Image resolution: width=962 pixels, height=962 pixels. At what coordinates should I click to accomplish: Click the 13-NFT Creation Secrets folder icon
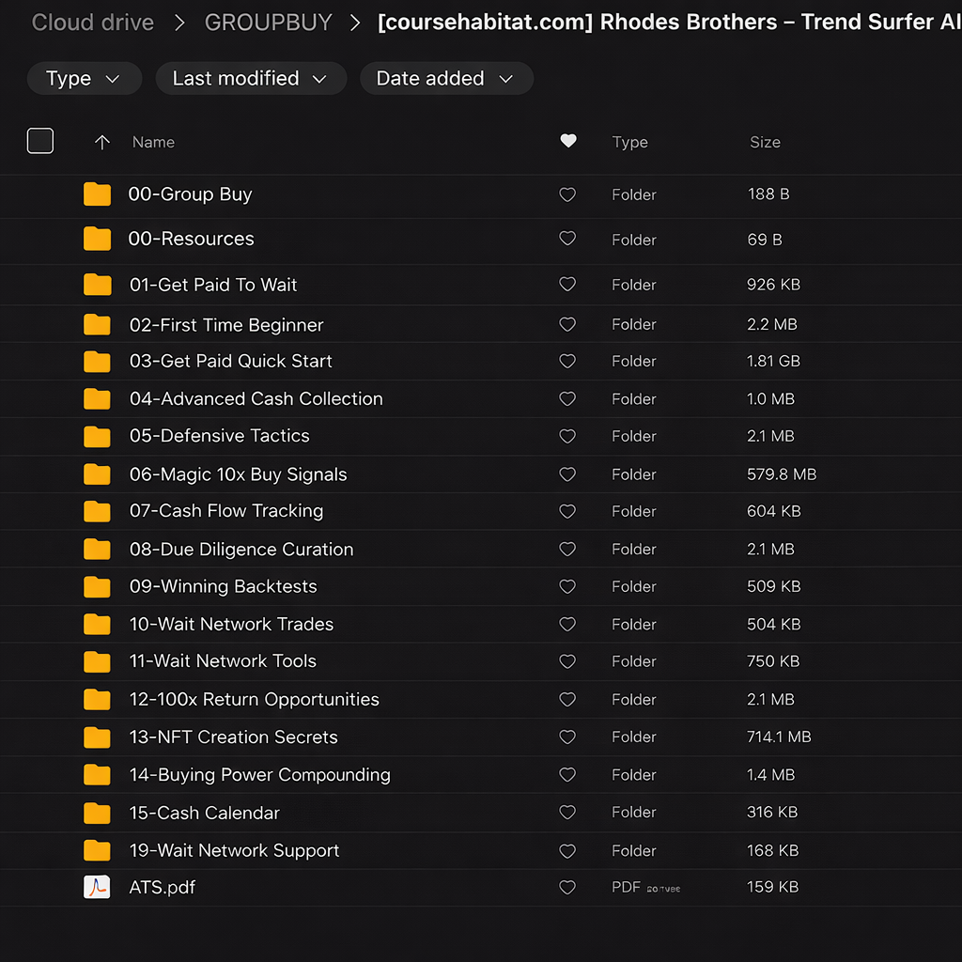click(x=97, y=737)
